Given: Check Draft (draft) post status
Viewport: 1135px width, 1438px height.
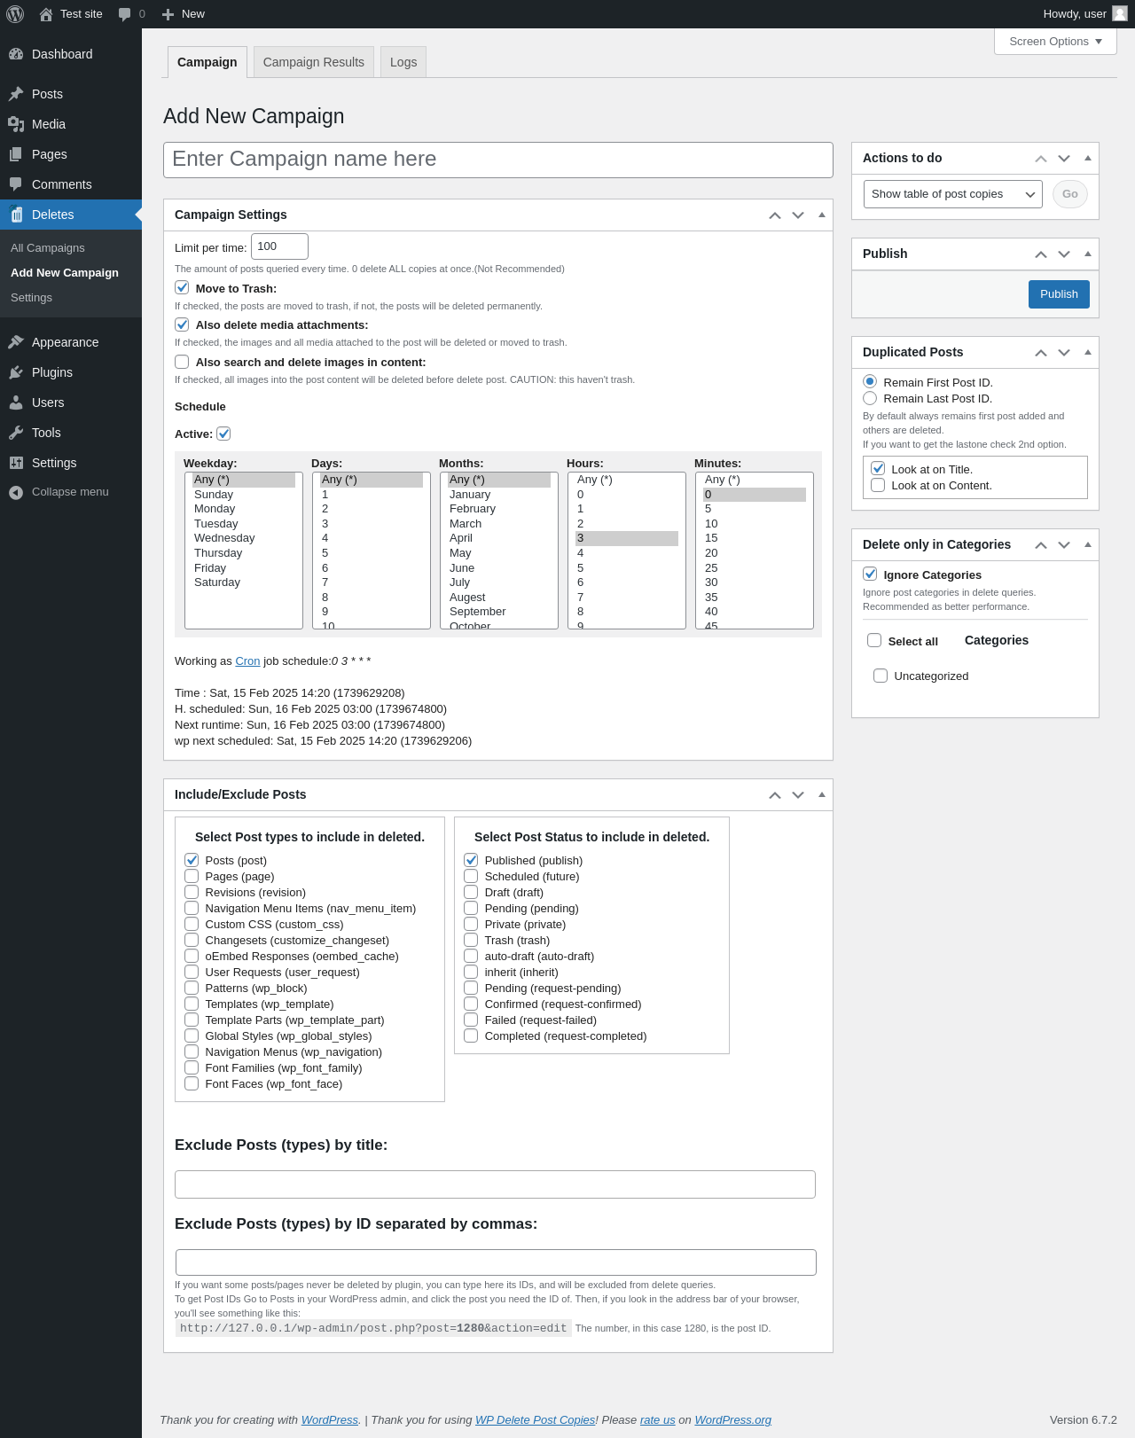Looking at the screenshot, I should (x=471, y=892).
